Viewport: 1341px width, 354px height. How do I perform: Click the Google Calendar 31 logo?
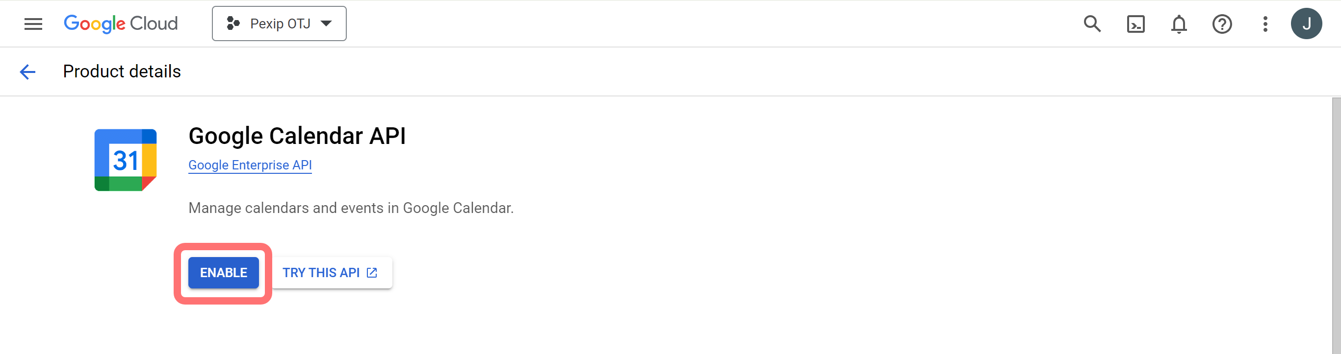tap(126, 160)
